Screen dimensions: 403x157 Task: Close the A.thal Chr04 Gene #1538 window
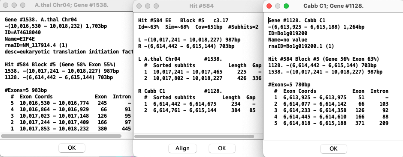[6, 5]
